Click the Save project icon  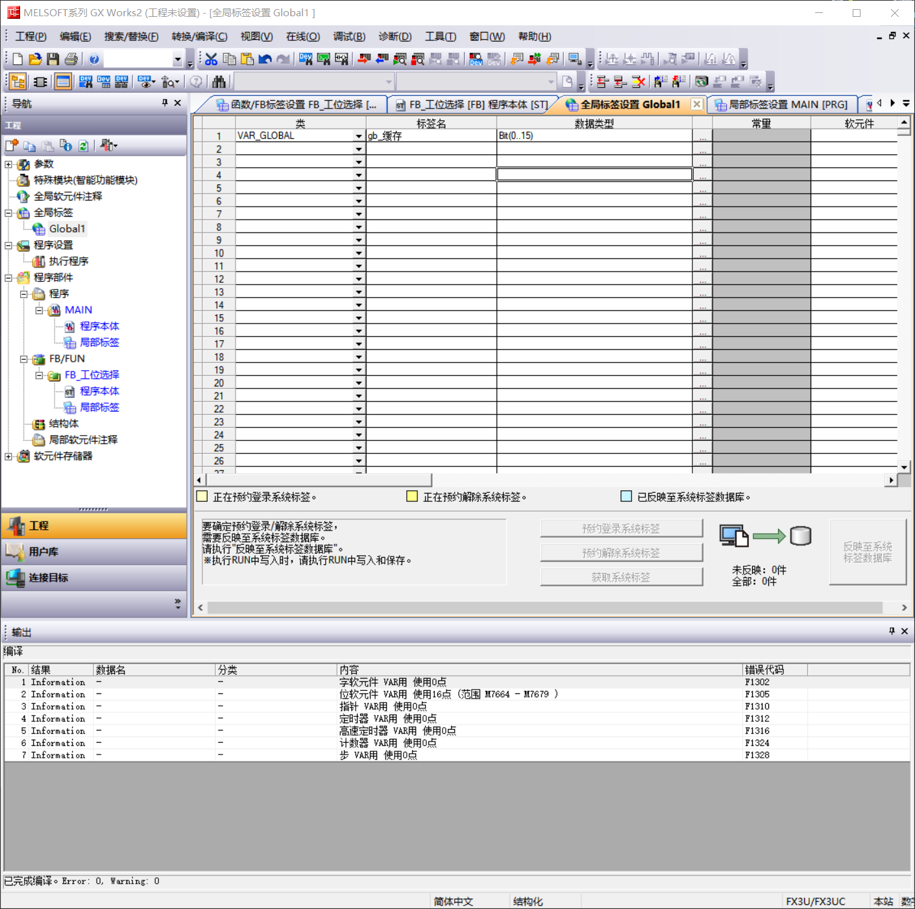click(53, 60)
